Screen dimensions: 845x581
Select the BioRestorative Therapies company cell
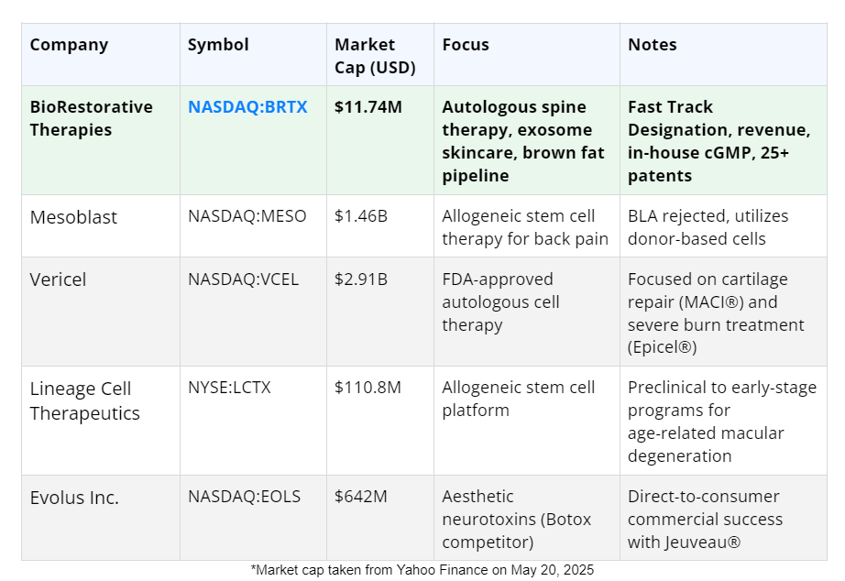click(91, 118)
